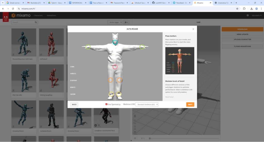Pause the animation playback
264x142 pixels.
coord(135,138)
